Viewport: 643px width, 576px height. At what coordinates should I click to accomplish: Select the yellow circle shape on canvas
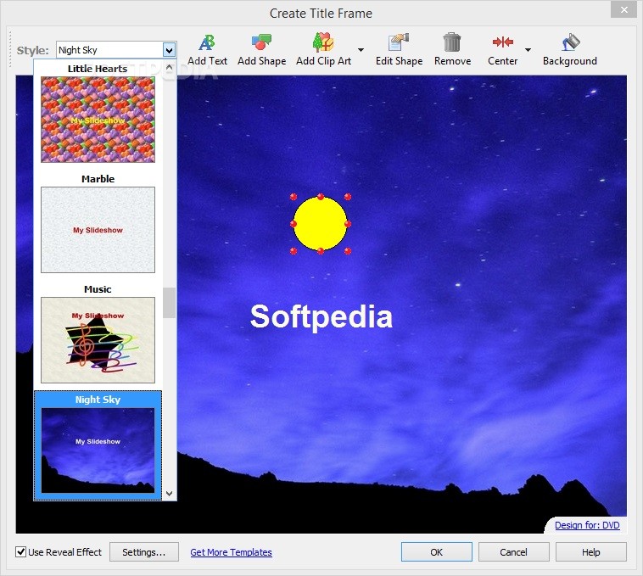321,223
